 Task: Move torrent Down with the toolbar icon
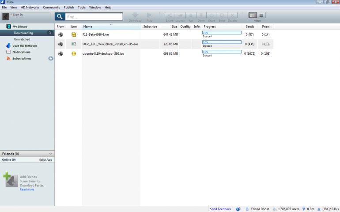click(x=201, y=15)
